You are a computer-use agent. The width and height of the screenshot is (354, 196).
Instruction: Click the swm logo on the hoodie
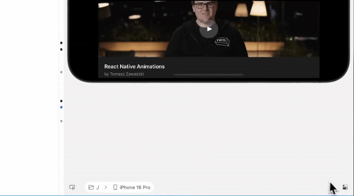tap(221, 41)
